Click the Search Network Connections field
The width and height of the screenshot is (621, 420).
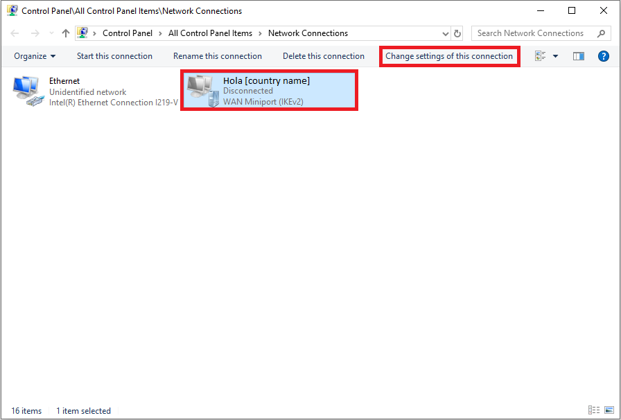[x=530, y=33]
